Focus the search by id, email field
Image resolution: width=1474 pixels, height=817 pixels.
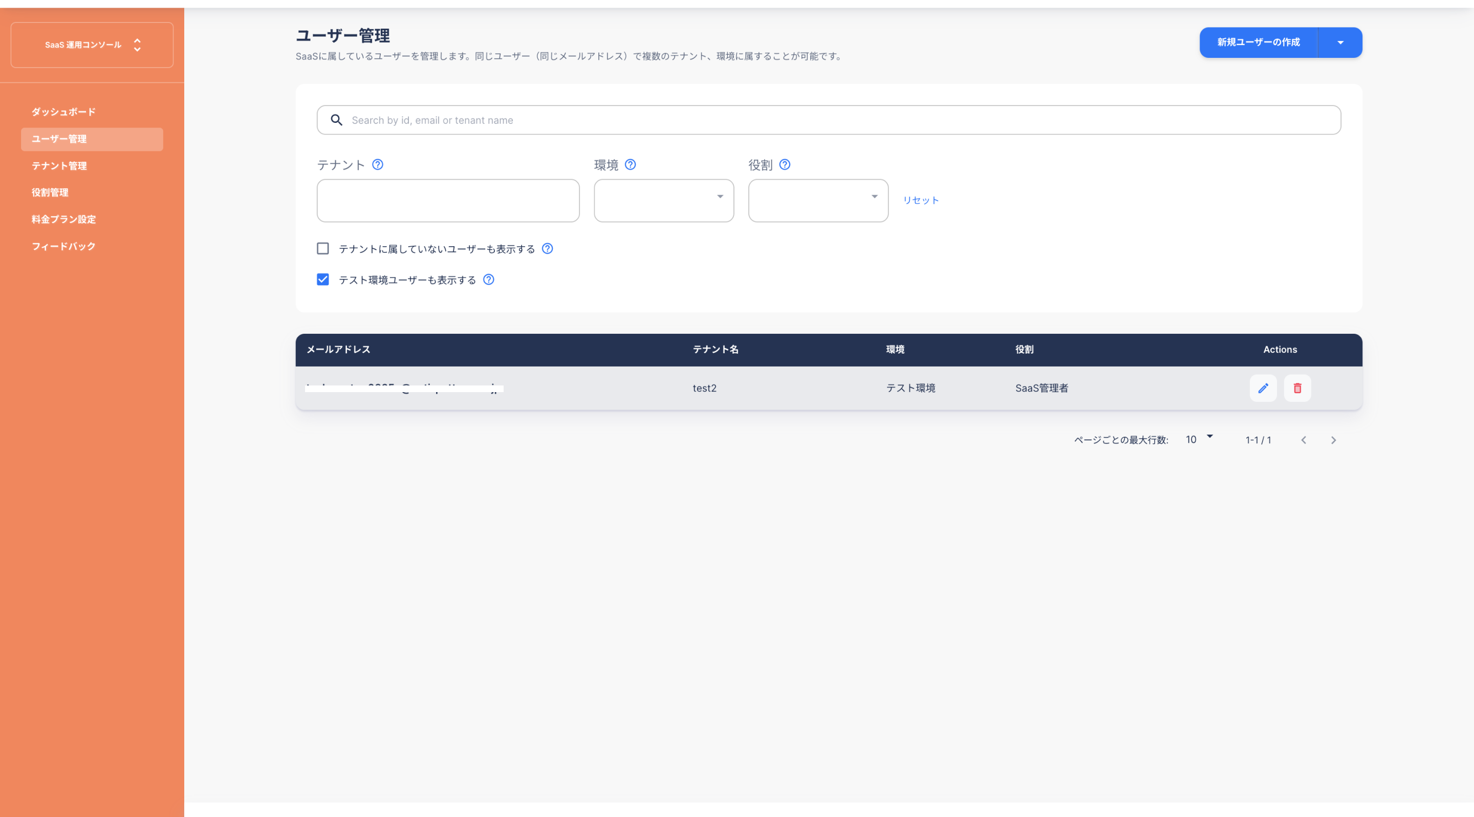click(x=829, y=120)
